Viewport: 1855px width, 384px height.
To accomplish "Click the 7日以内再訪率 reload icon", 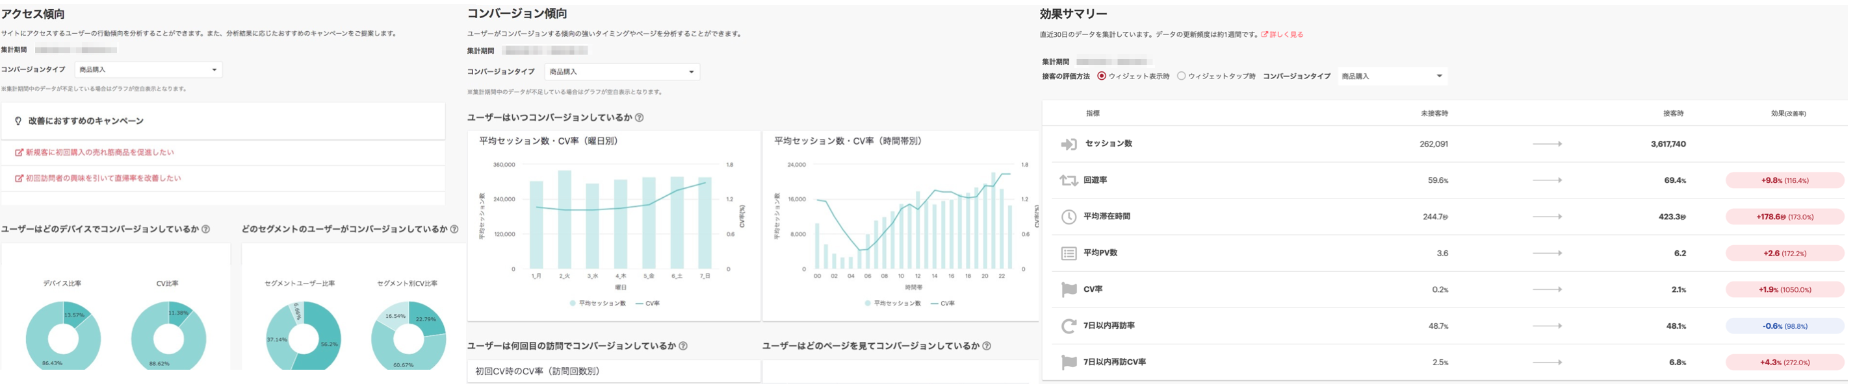I will [1069, 326].
